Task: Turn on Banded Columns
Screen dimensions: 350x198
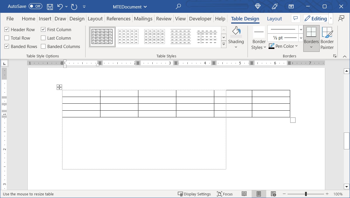Action: (43, 46)
